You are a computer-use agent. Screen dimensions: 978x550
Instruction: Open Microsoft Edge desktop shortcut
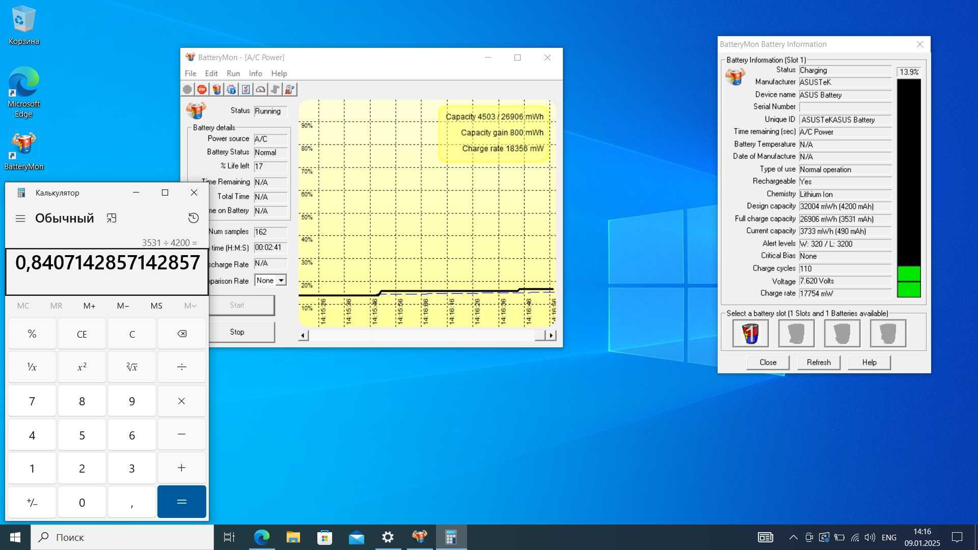[x=23, y=93]
